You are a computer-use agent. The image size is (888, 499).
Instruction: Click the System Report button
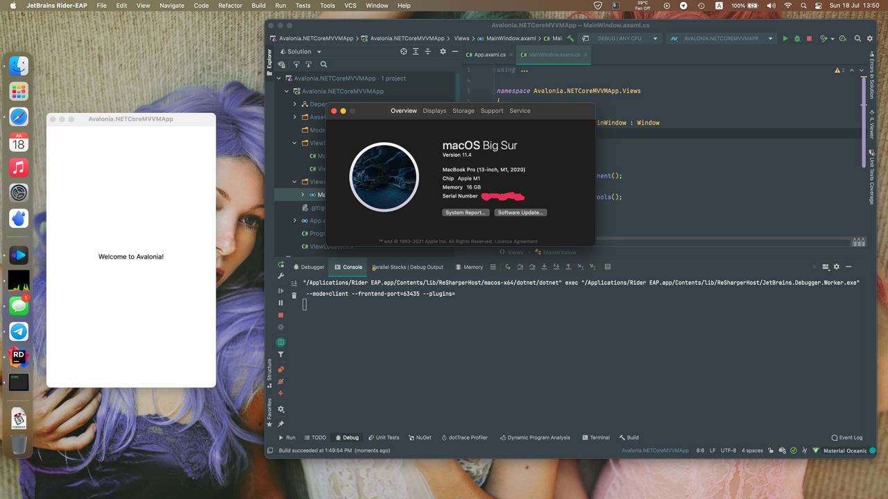[x=466, y=213]
